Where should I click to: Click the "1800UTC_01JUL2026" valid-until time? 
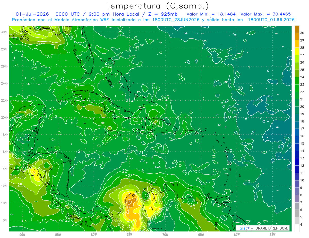coord(271,20)
